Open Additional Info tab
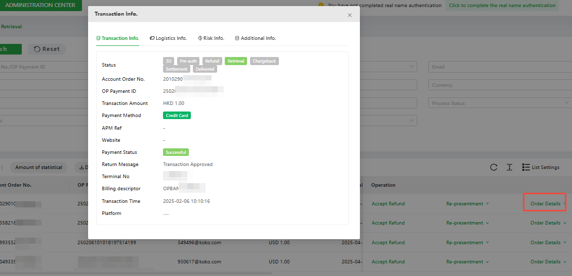The width and height of the screenshot is (572, 276). click(x=255, y=38)
